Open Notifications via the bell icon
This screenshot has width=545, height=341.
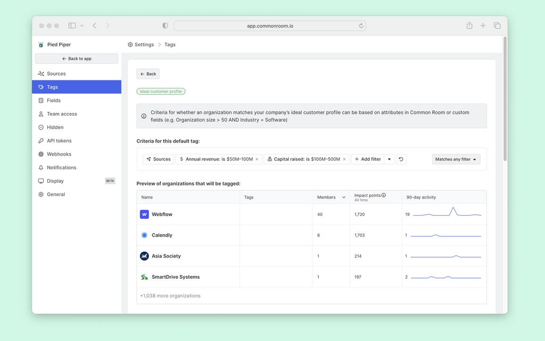(40, 167)
